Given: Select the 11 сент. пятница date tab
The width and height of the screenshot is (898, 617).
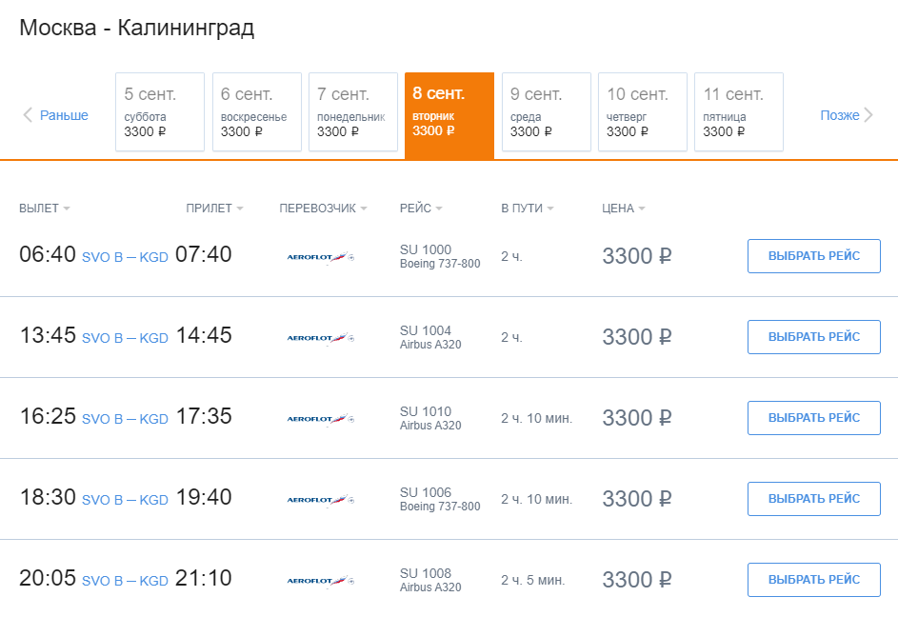Looking at the screenshot, I should (x=739, y=111).
